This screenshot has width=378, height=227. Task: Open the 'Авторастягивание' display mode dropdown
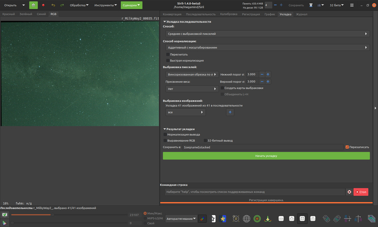(181, 219)
